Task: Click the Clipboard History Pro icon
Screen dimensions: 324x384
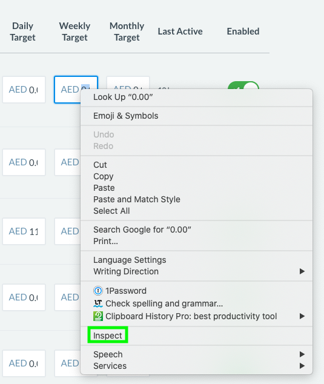Action: 98,316
